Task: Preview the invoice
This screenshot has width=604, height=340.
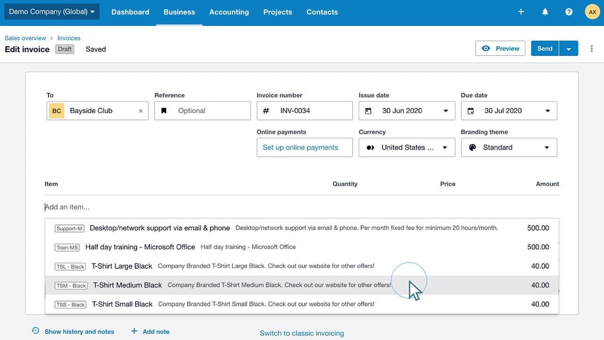Action: click(500, 49)
